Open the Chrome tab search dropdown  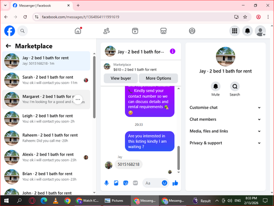point(5,5)
